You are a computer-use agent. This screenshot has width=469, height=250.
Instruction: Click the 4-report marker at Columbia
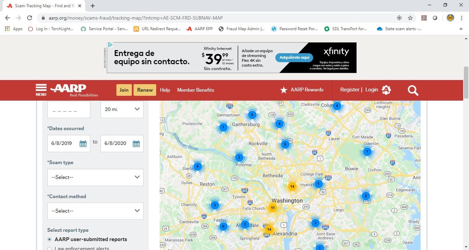[337, 105]
